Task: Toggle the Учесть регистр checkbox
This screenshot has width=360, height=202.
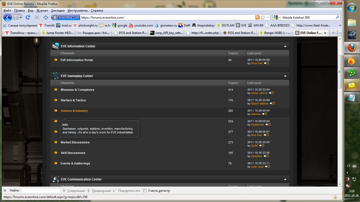Action: [145, 191]
